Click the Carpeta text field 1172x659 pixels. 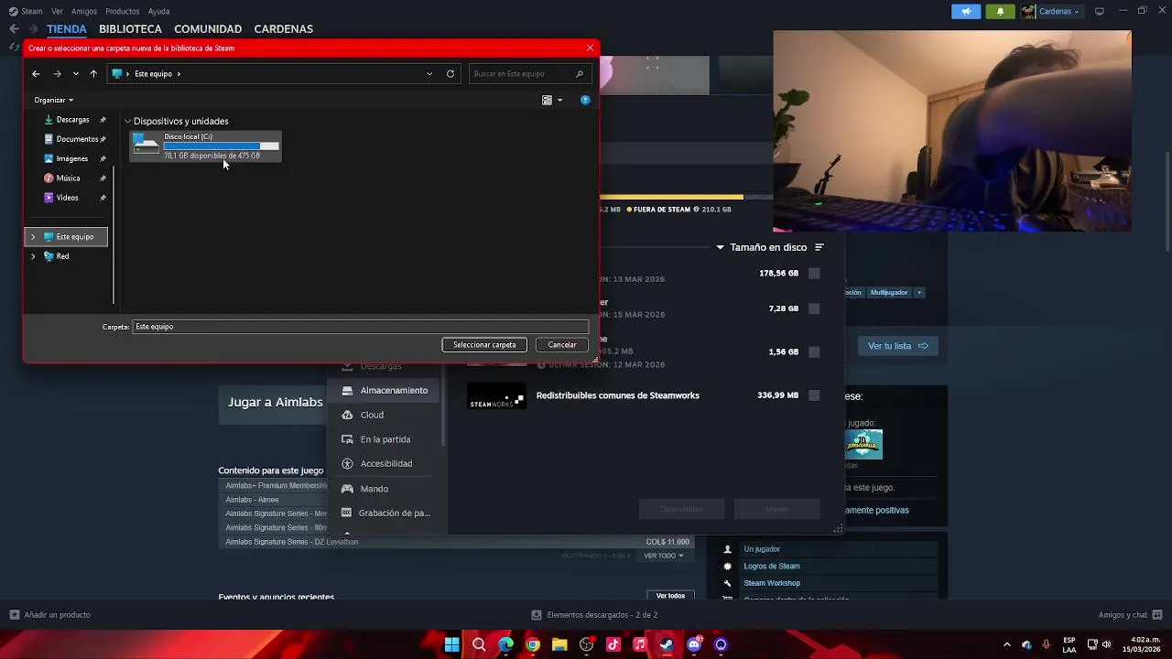click(x=361, y=327)
